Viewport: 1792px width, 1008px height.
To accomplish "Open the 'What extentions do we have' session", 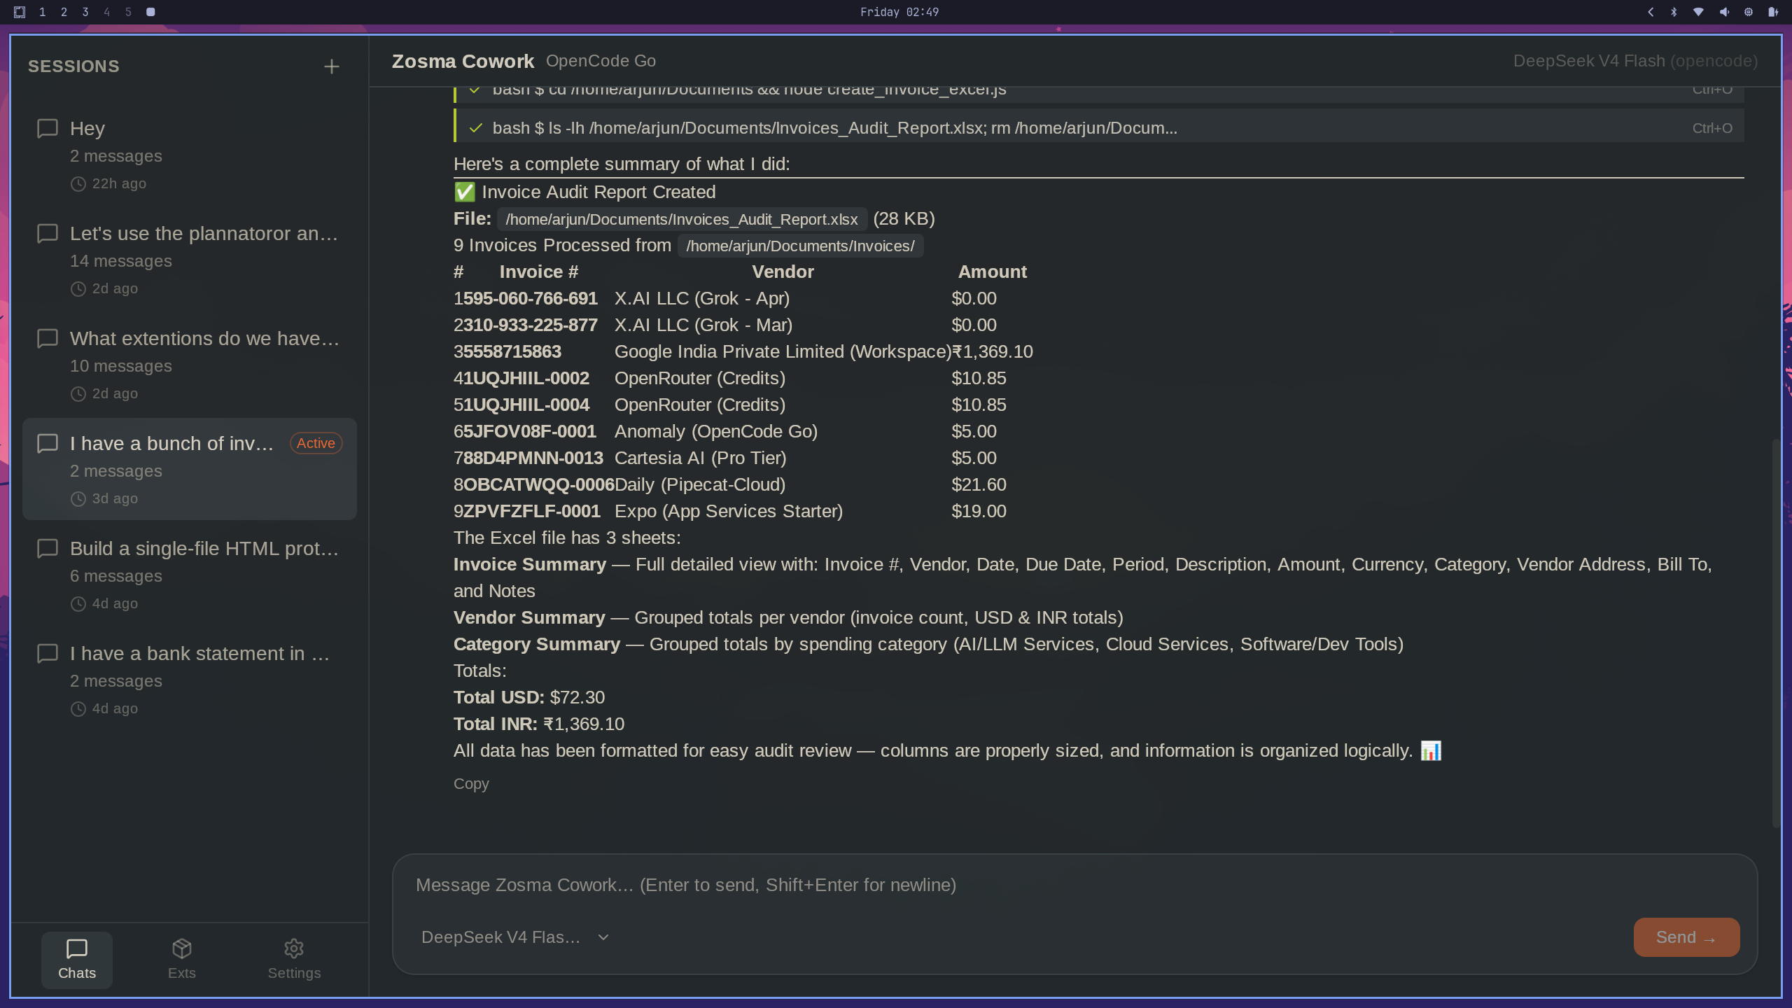I will [x=190, y=365].
